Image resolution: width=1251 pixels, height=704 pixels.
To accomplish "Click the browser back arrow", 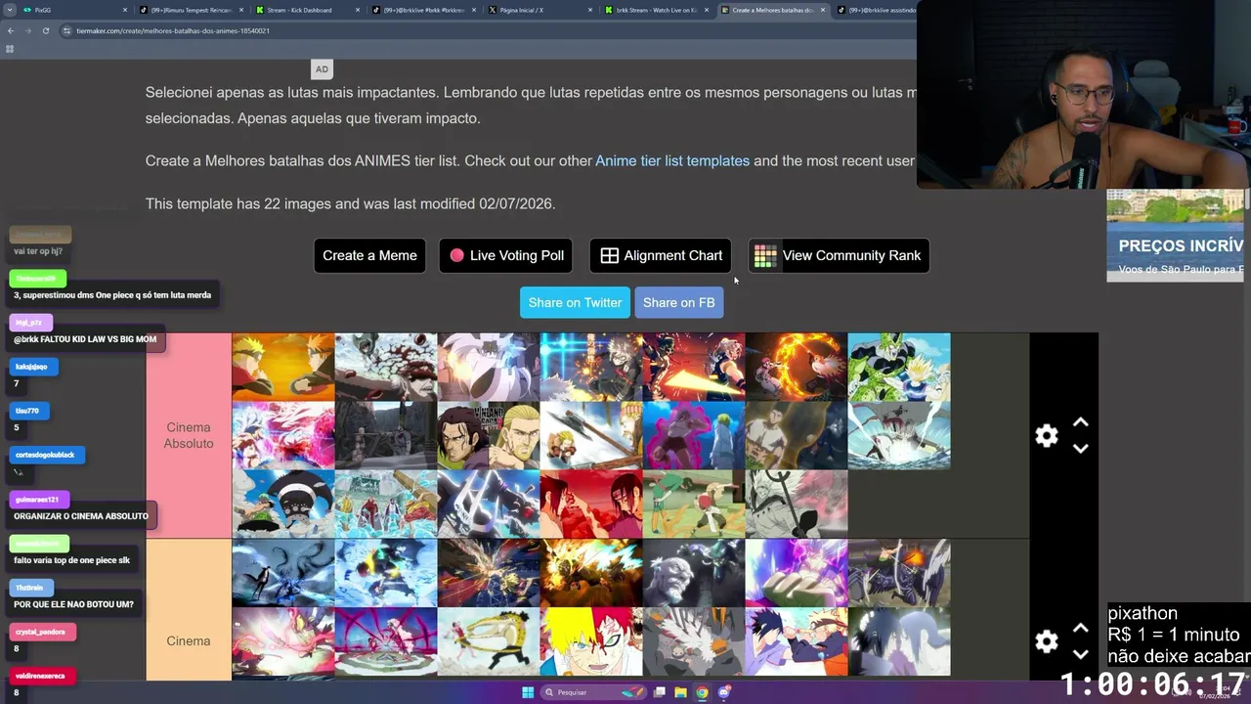I will (x=11, y=30).
